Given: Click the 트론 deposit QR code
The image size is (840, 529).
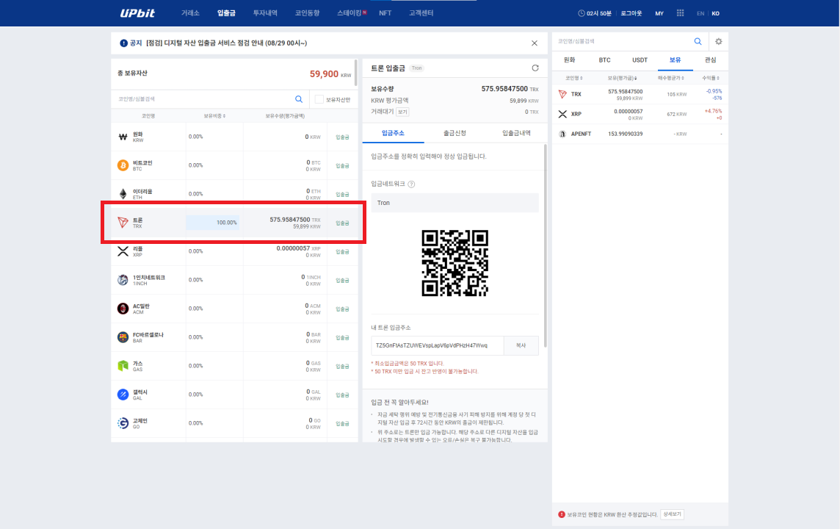Looking at the screenshot, I should tap(455, 263).
